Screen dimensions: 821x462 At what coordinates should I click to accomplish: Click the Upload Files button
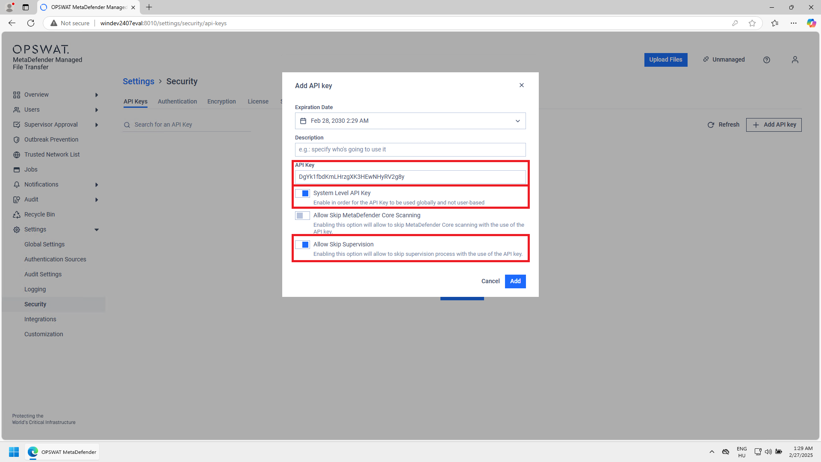click(666, 60)
